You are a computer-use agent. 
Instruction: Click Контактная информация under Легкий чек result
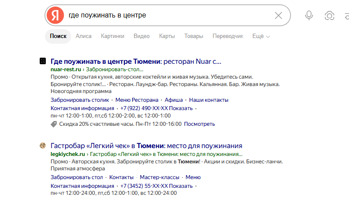coord(82,186)
